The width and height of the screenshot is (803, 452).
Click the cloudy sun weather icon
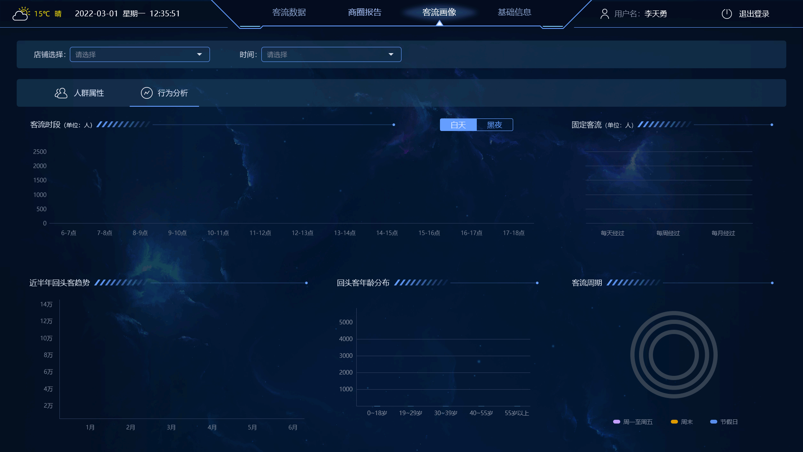(21, 14)
